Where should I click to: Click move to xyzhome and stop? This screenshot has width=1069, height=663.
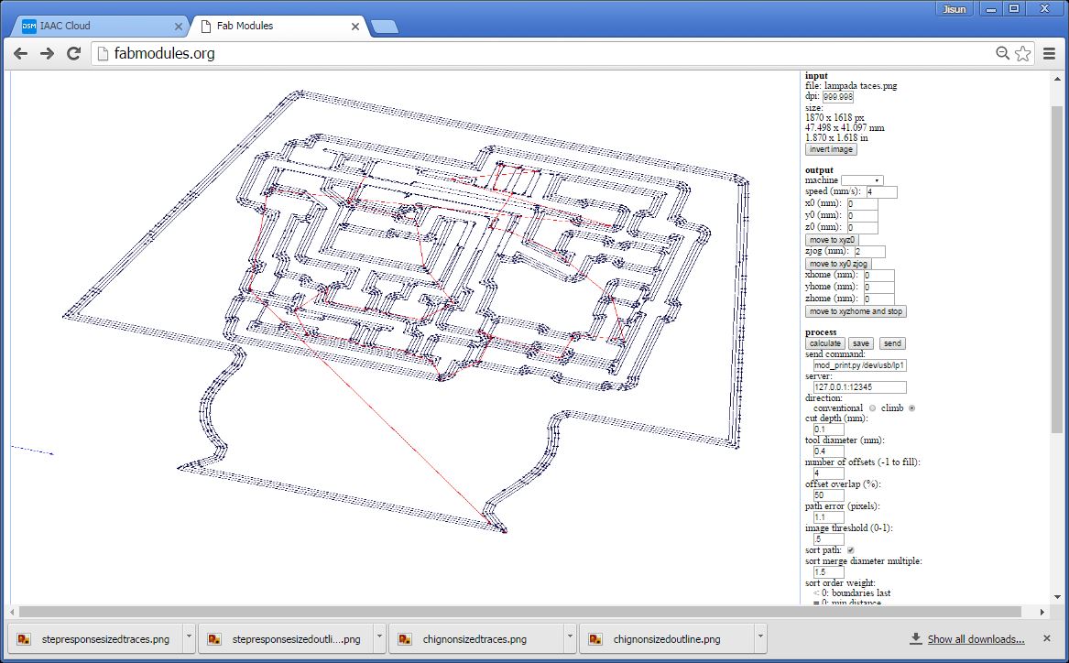[x=856, y=311]
